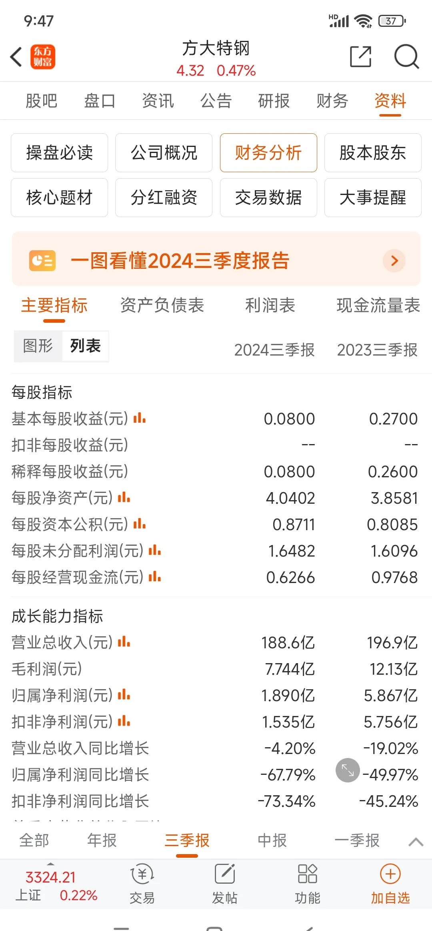Filter reports by 中报

click(x=272, y=841)
